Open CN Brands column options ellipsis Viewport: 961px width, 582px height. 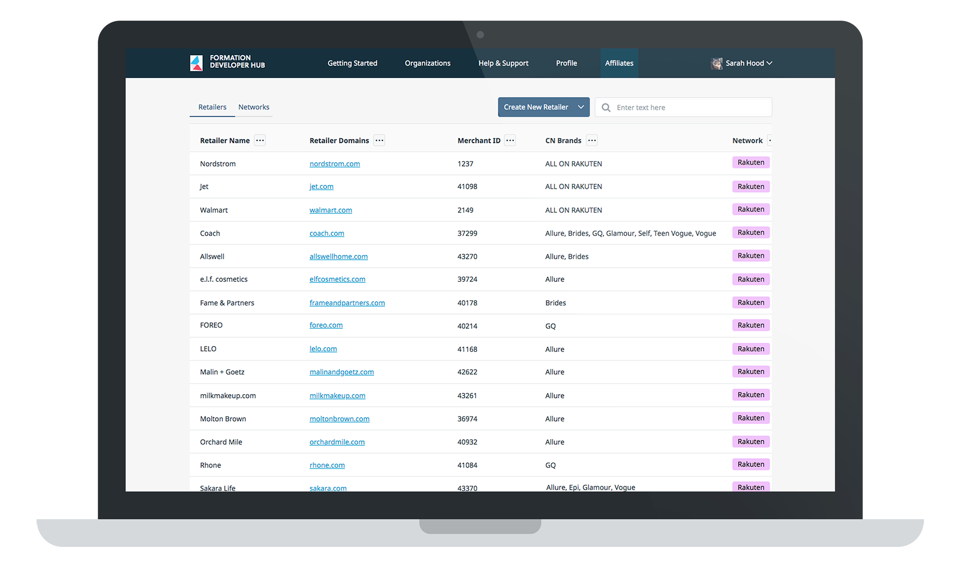tap(592, 140)
